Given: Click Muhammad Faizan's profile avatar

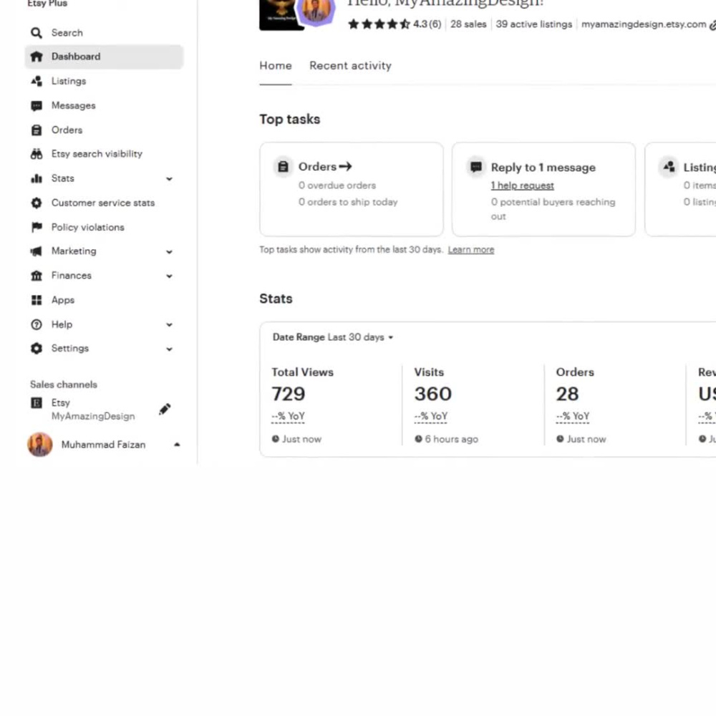Looking at the screenshot, I should click(40, 445).
